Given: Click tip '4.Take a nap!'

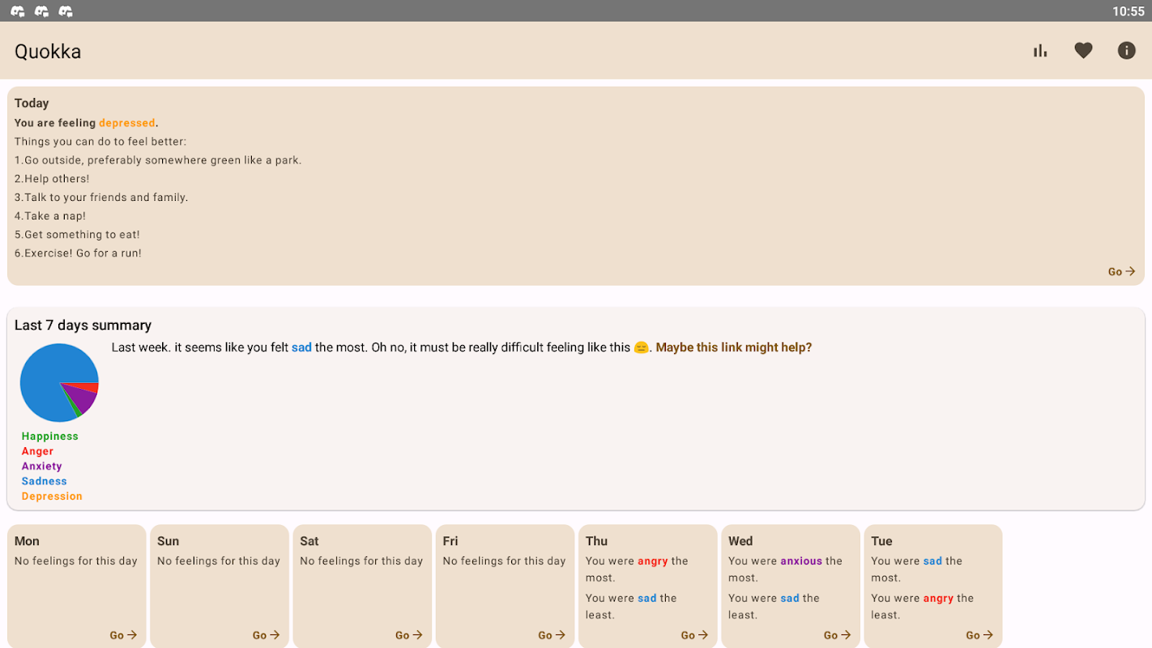Looking at the screenshot, I should [50, 216].
